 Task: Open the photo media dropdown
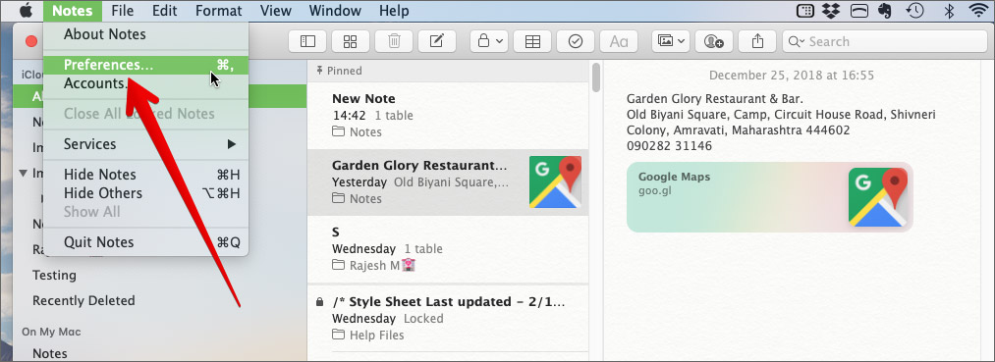(671, 41)
